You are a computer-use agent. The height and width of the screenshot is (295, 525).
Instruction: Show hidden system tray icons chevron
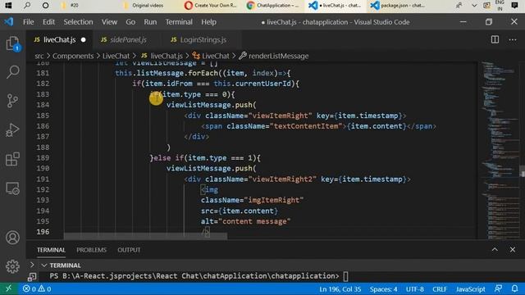click(474, 6)
